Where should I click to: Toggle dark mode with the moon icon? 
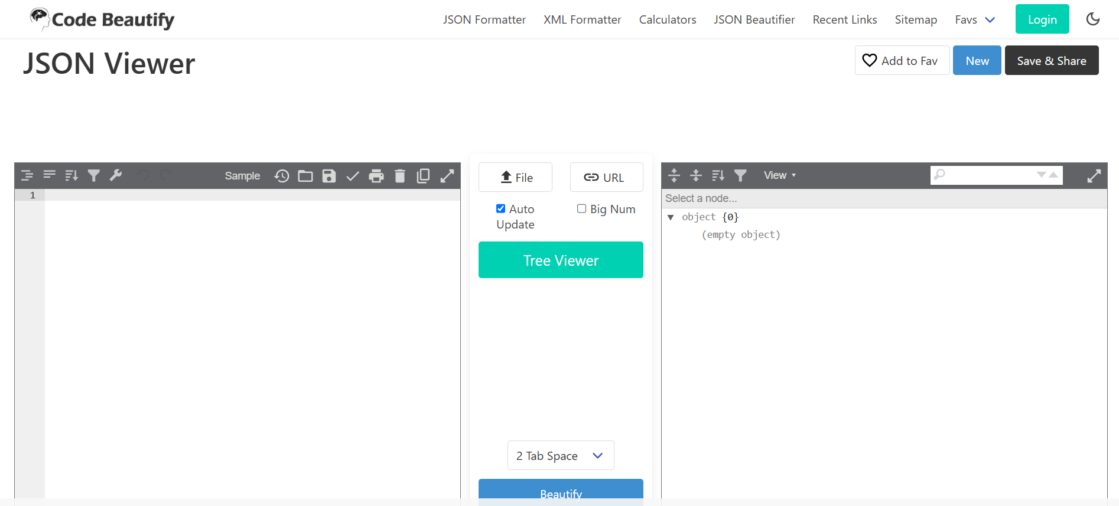click(x=1093, y=19)
